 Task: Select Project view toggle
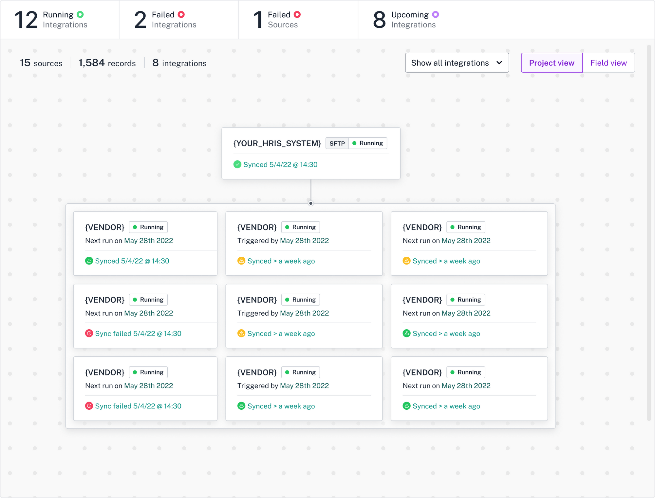pyautogui.click(x=552, y=63)
